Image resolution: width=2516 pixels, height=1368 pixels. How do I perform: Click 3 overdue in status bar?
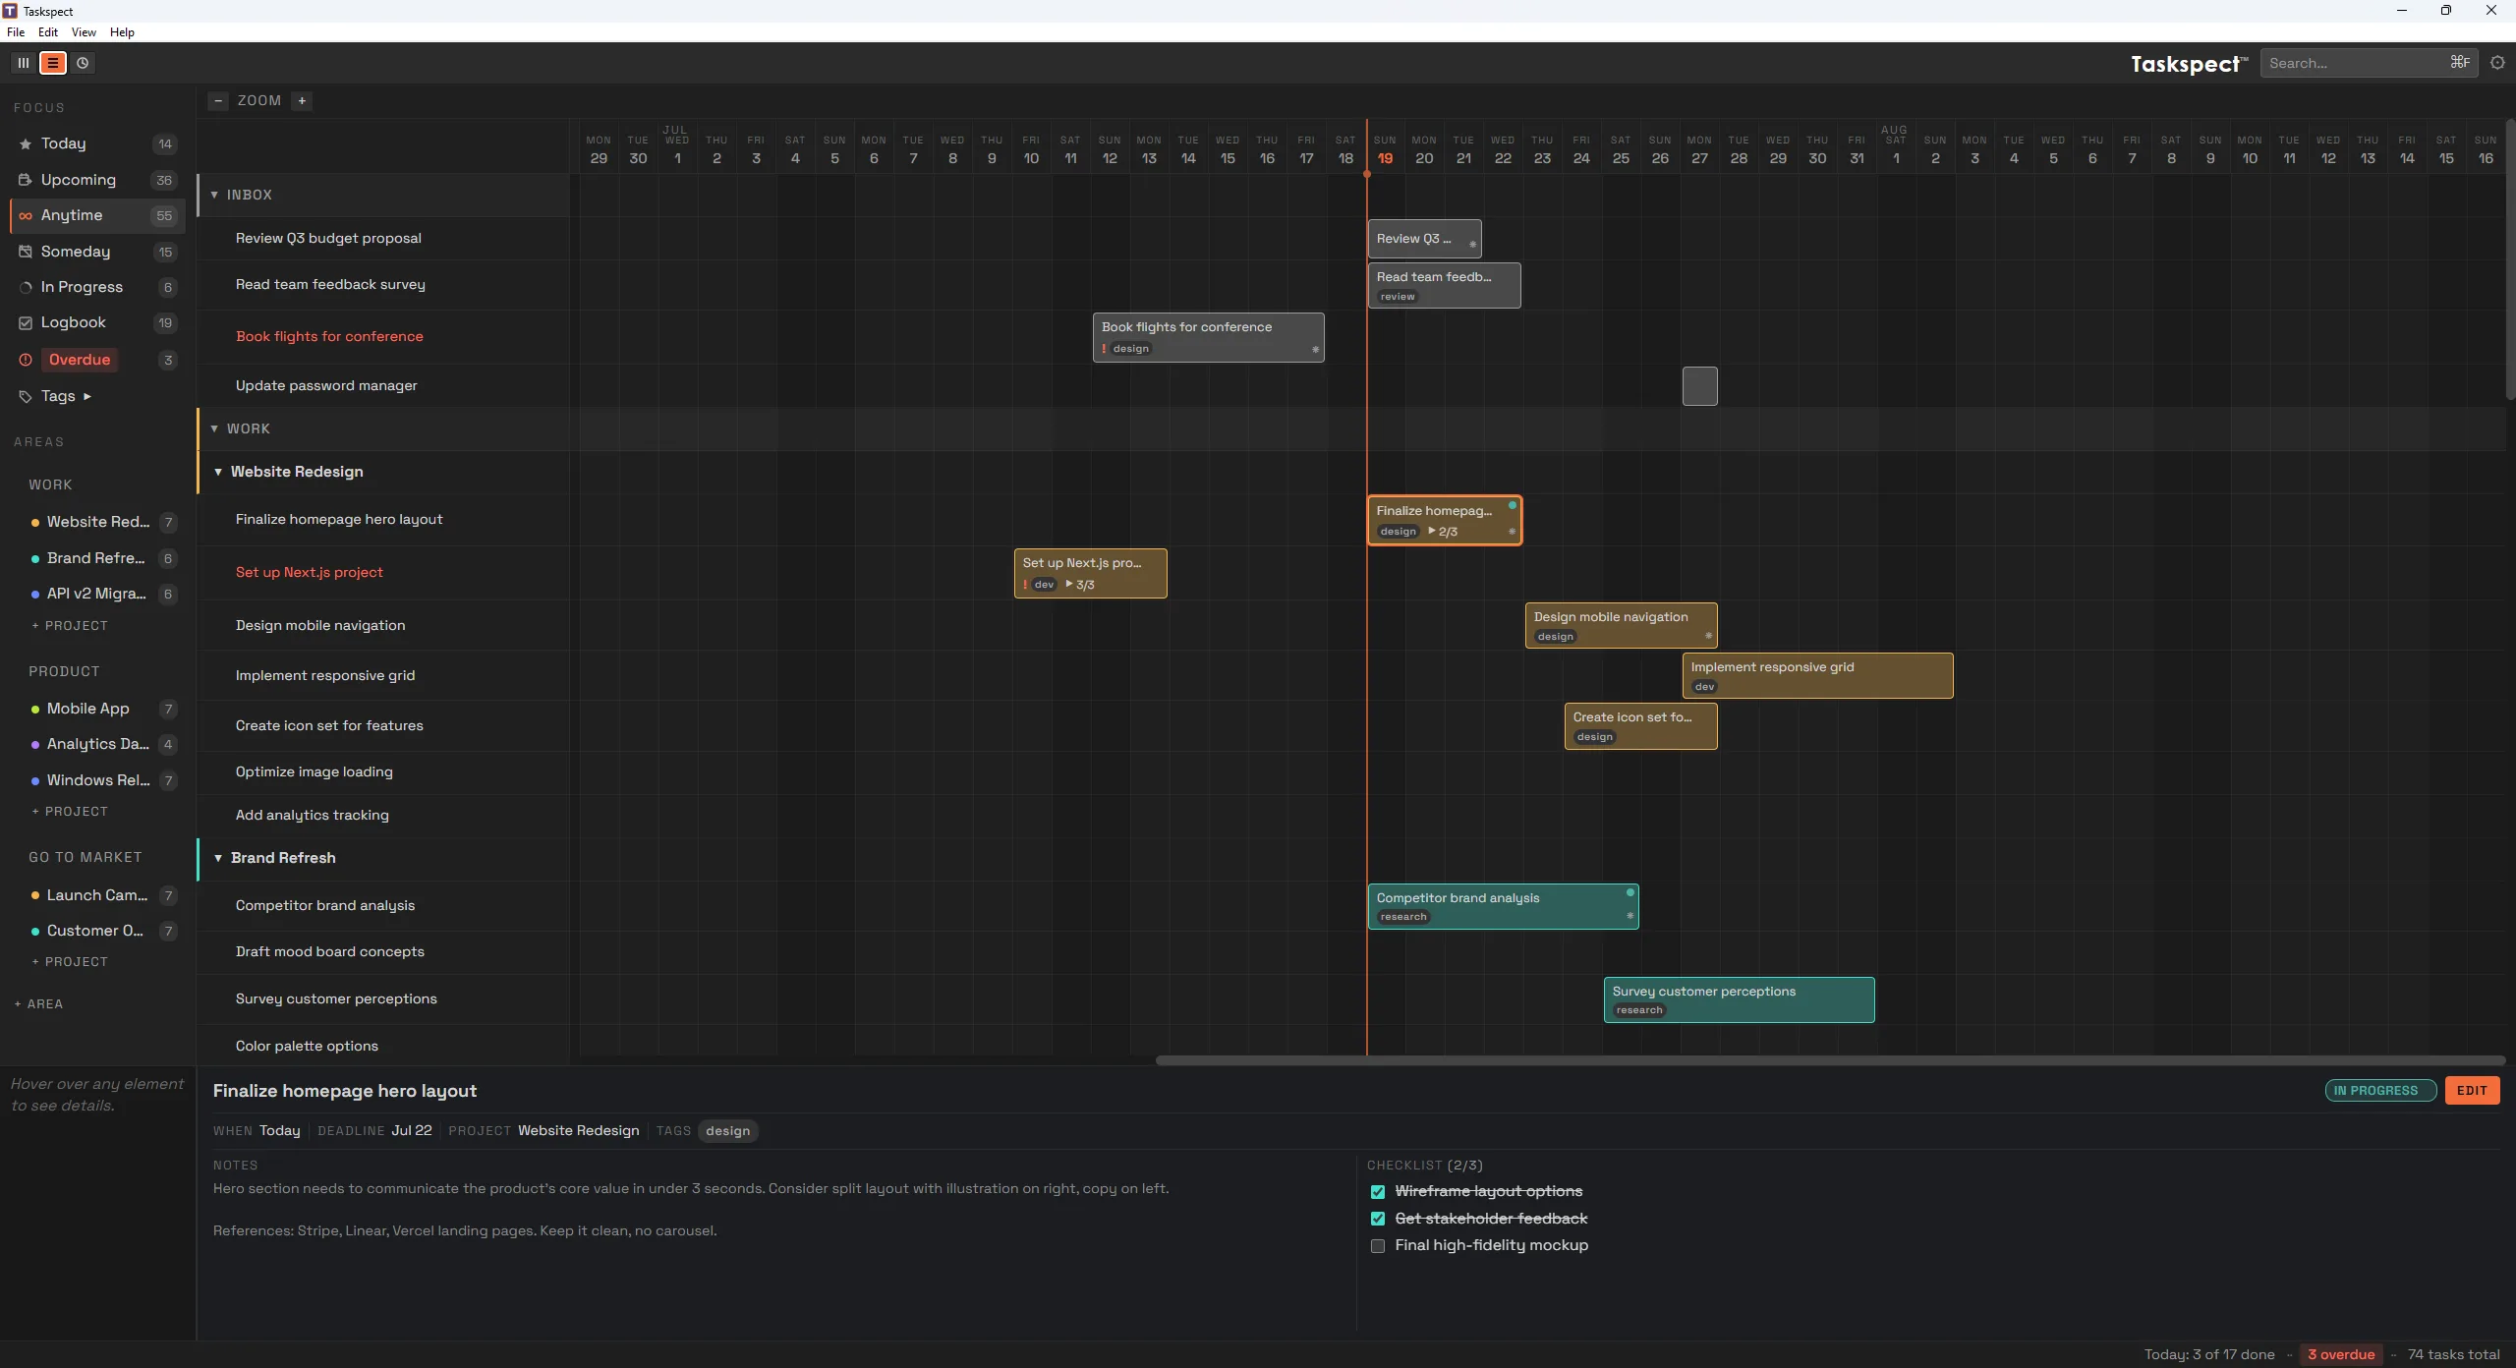pyautogui.click(x=2341, y=1354)
